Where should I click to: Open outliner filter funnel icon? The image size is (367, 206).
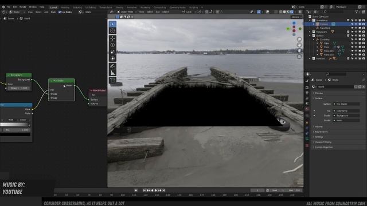click(x=356, y=11)
